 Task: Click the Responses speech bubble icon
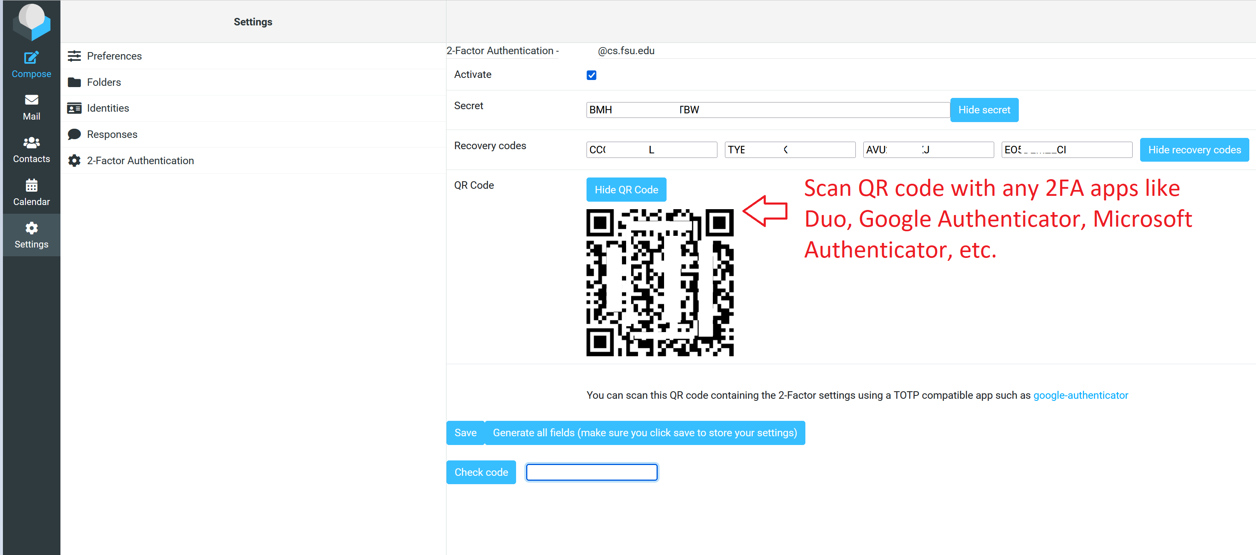74,135
